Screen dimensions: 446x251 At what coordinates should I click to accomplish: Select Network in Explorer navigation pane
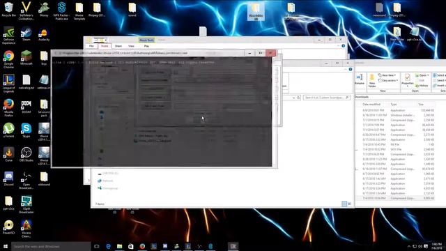105,181
